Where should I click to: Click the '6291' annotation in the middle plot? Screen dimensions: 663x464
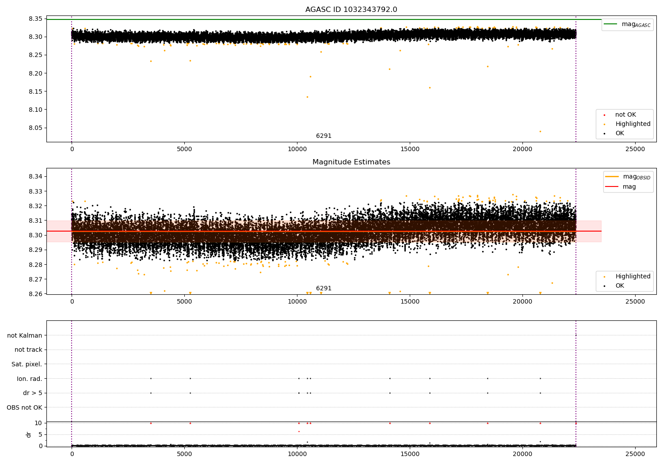[324, 289]
